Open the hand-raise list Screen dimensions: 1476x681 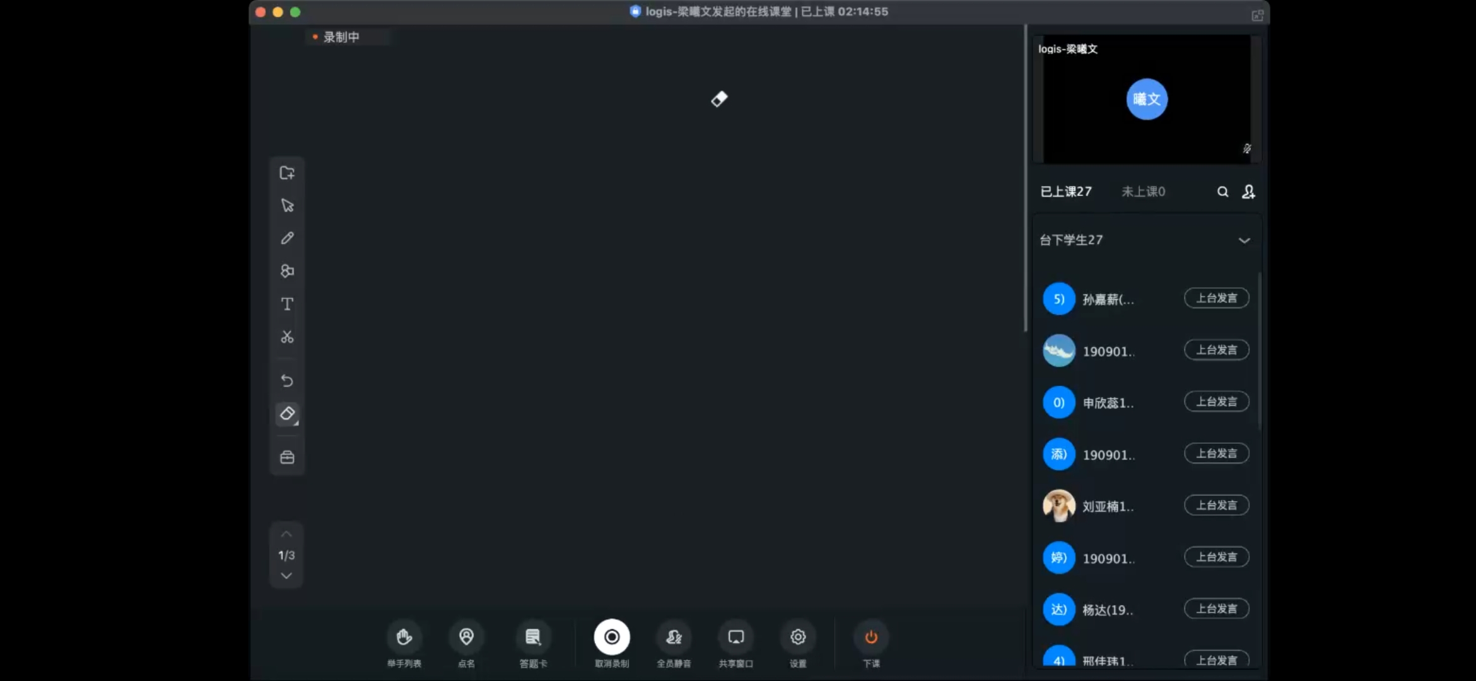404,638
